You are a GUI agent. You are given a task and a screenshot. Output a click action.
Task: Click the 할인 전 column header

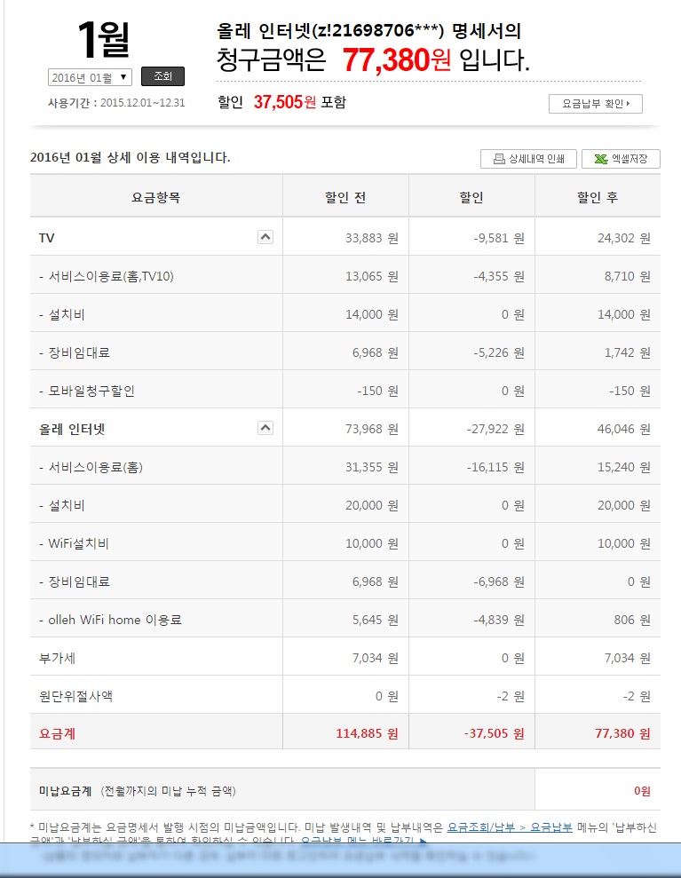pyautogui.click(x=345, y=197)
